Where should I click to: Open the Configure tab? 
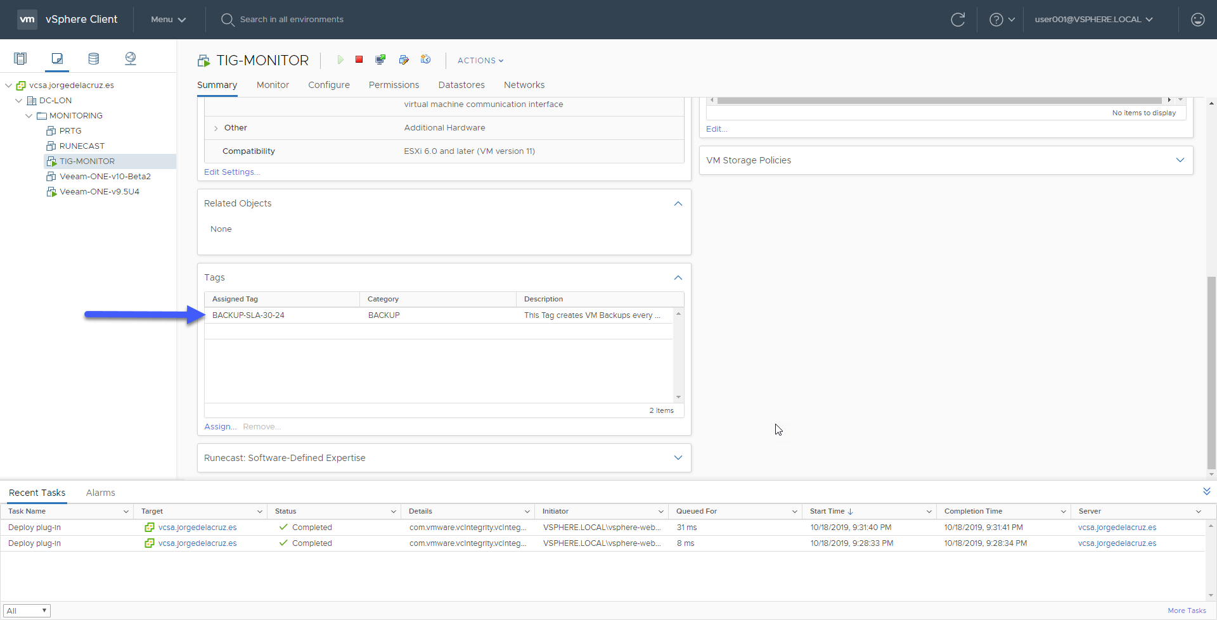[x=329, y=85]
